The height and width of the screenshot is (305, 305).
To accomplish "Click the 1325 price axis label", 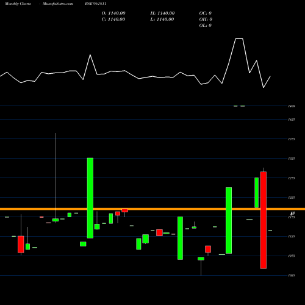I will pyautogui.click(x=292, y=159).
